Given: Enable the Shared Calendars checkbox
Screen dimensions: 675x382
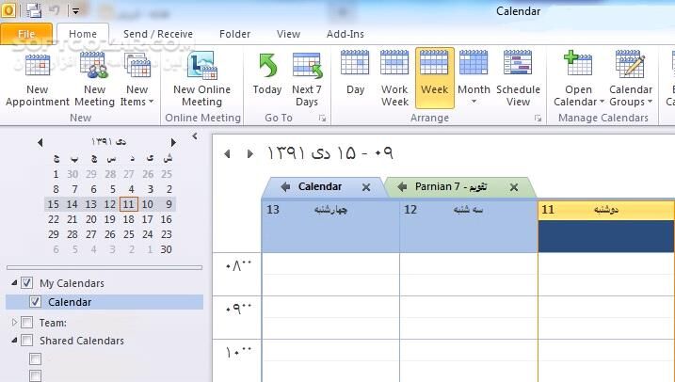Looking at the screenshot, I should coord(26,341).
